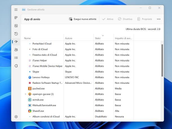Click the vertical scrollbar thumb

(162, 60)
